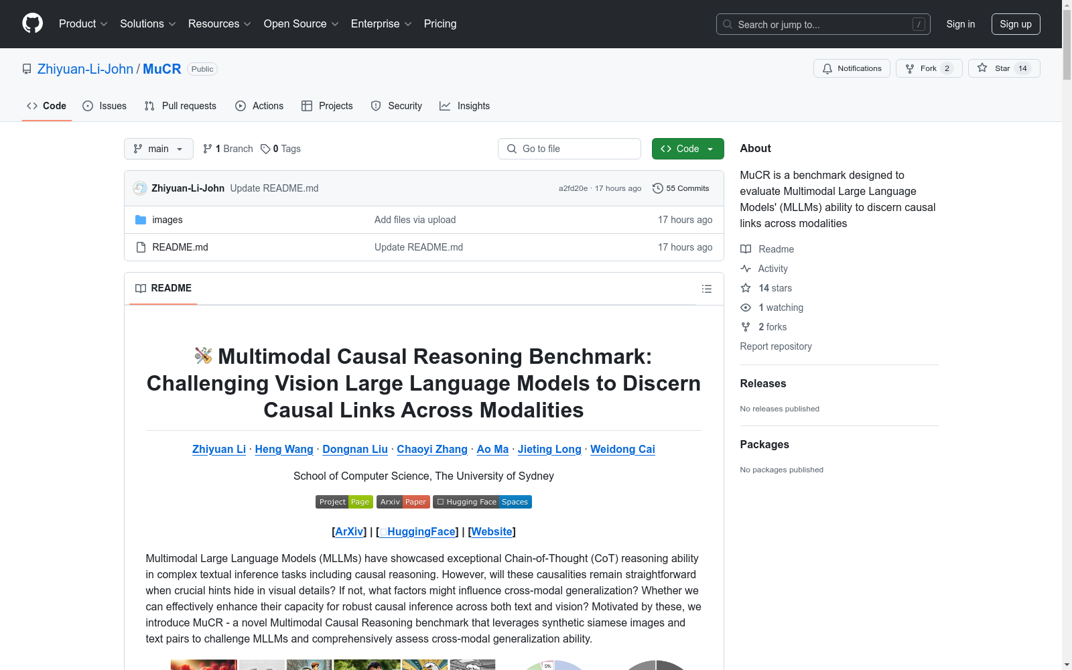Fork the MuCR repository
Screen dimensions: 1072x670
[929, 68]
